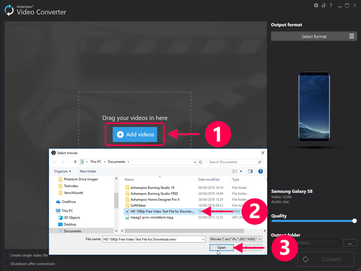This screenshot has width=361, height=271.
Task: Click the Select movies dialog icon
Action: click(x=54, y=153)
